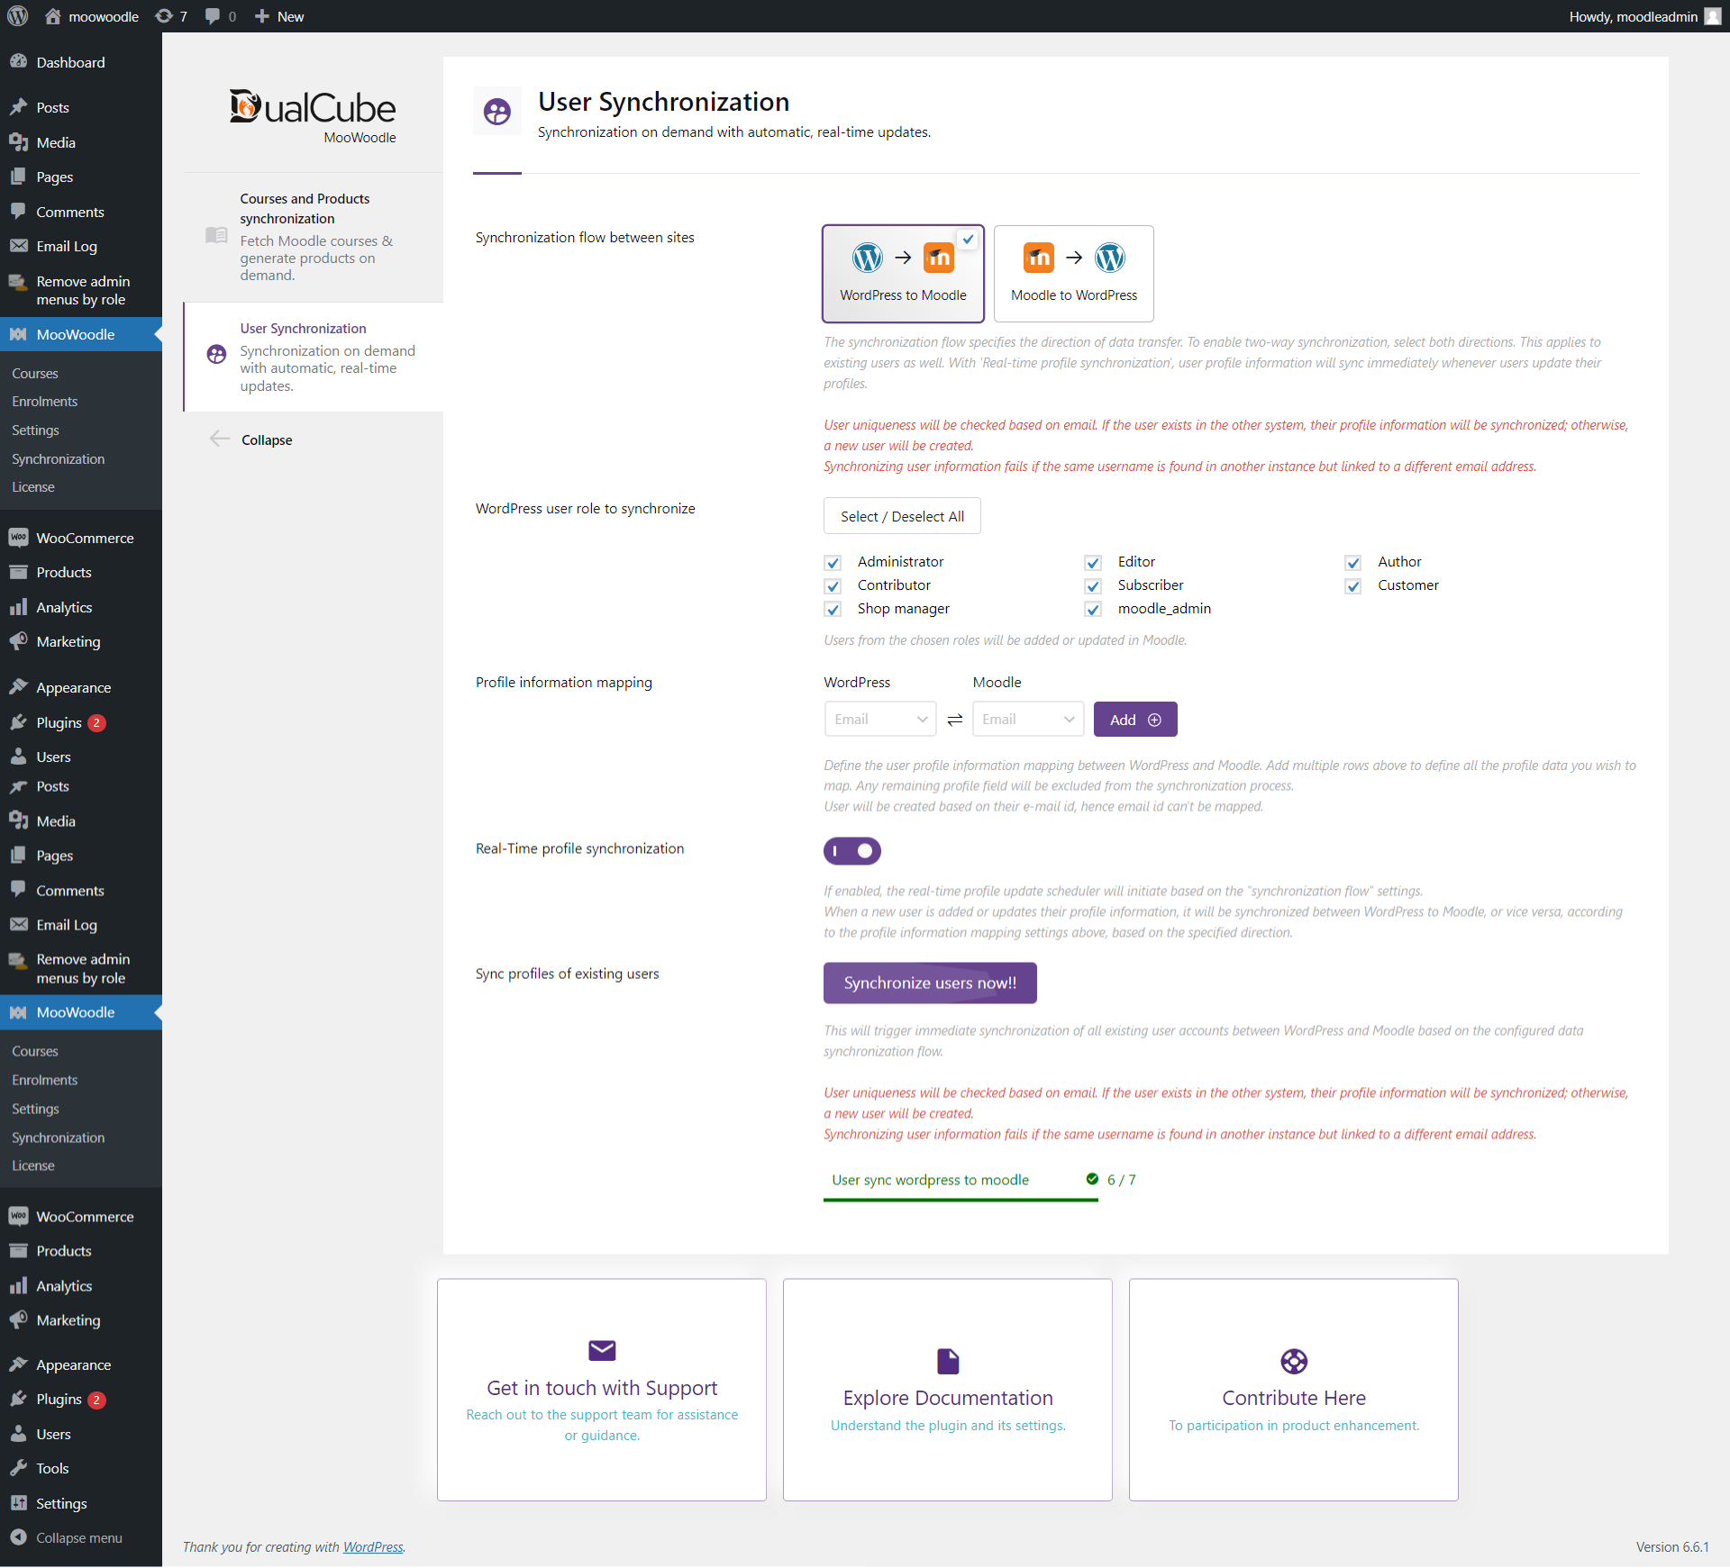
Task: Click Collapse in plugin sidebar
Action: (x=267, y=440)
